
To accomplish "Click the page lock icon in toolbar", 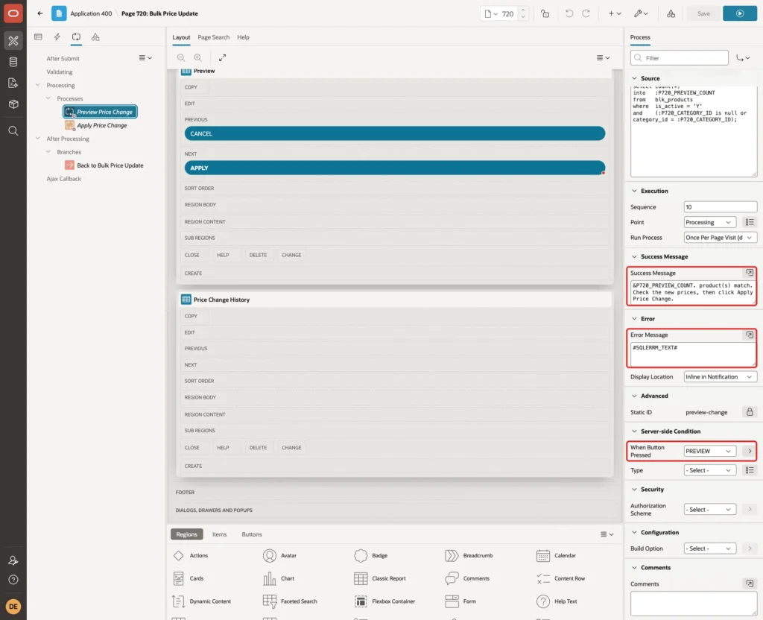I will (545, 13).
